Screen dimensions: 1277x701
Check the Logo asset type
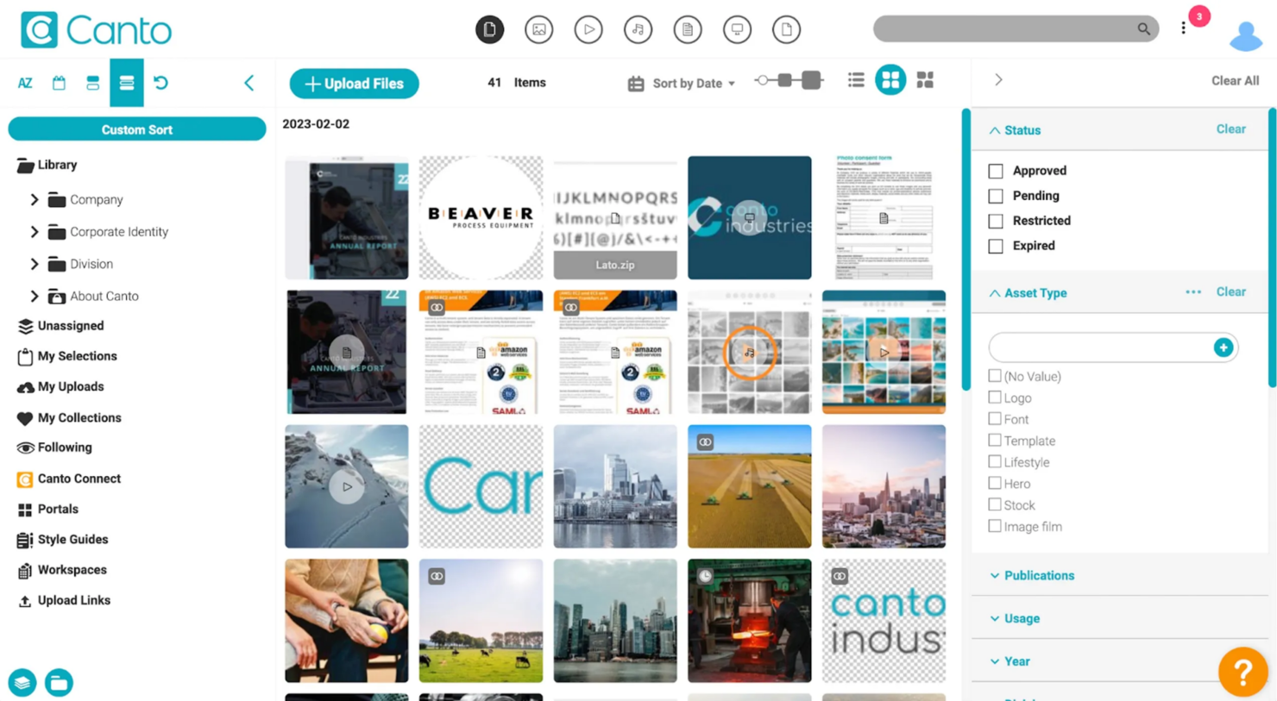[995, 397]
